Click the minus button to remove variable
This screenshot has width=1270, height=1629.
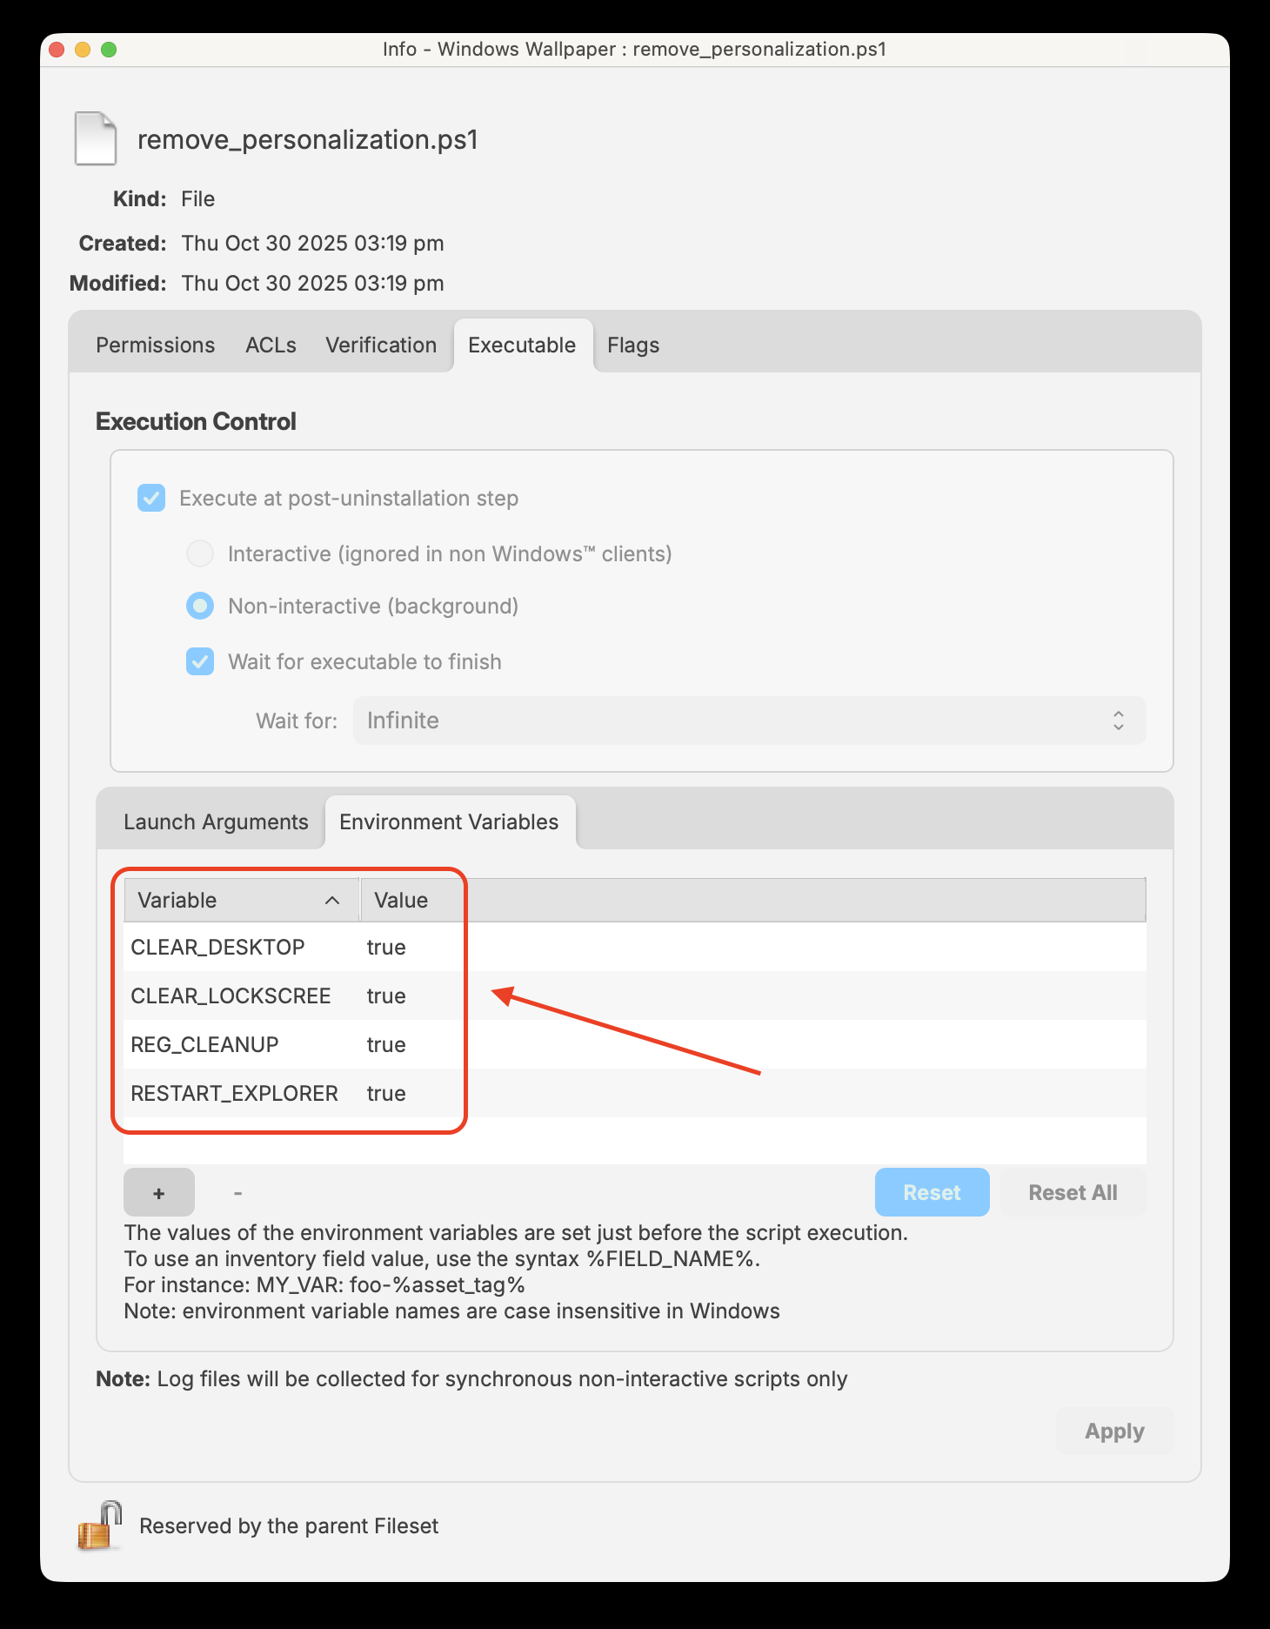237,1193
